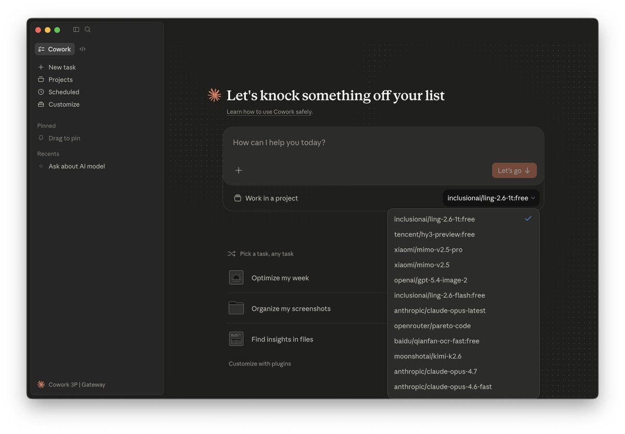Collapse the model selector dropdown
This screenshot has height=434, width=625.
(x=491, y=198)
